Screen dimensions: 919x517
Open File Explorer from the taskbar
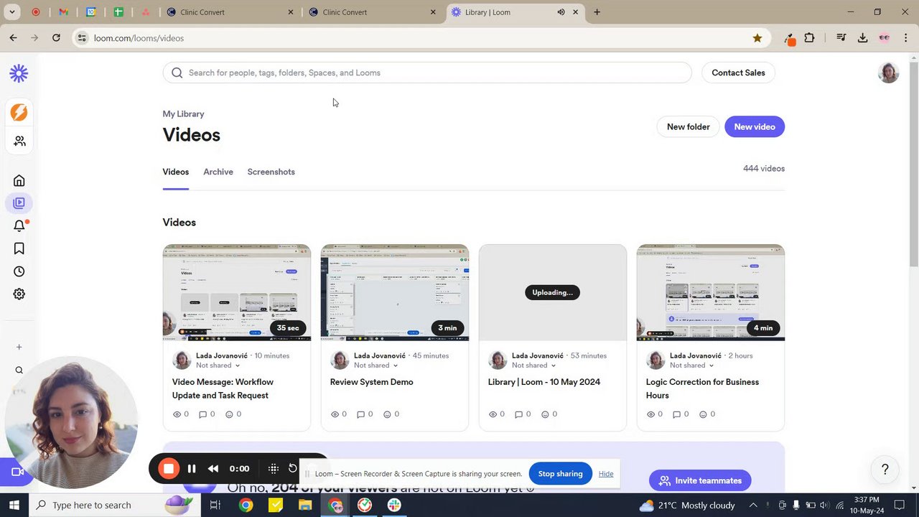tap(305, 505)
